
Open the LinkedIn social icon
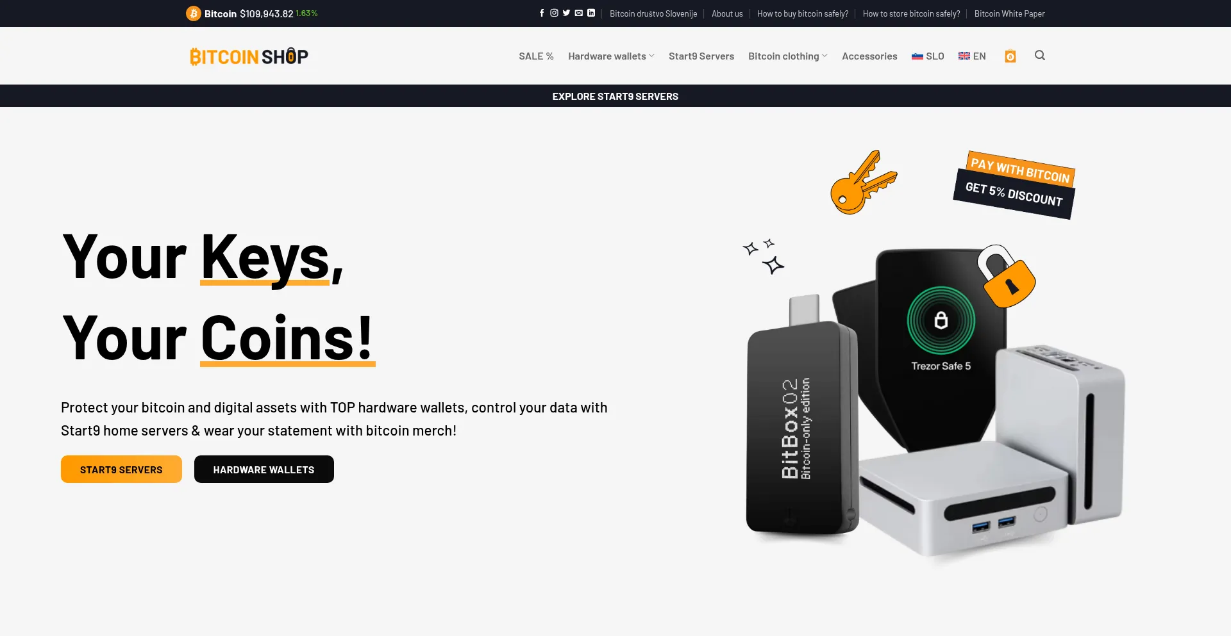591,13
